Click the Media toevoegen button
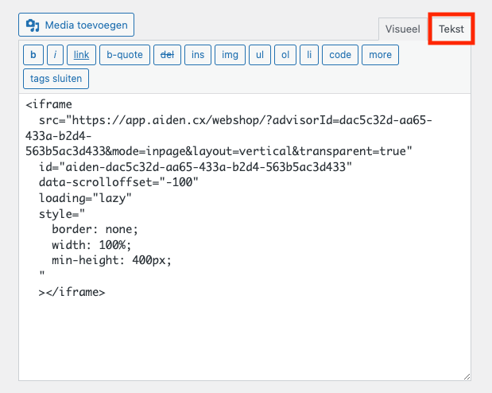492x393 pixels. pyautogui.click(x=76, y=25)
